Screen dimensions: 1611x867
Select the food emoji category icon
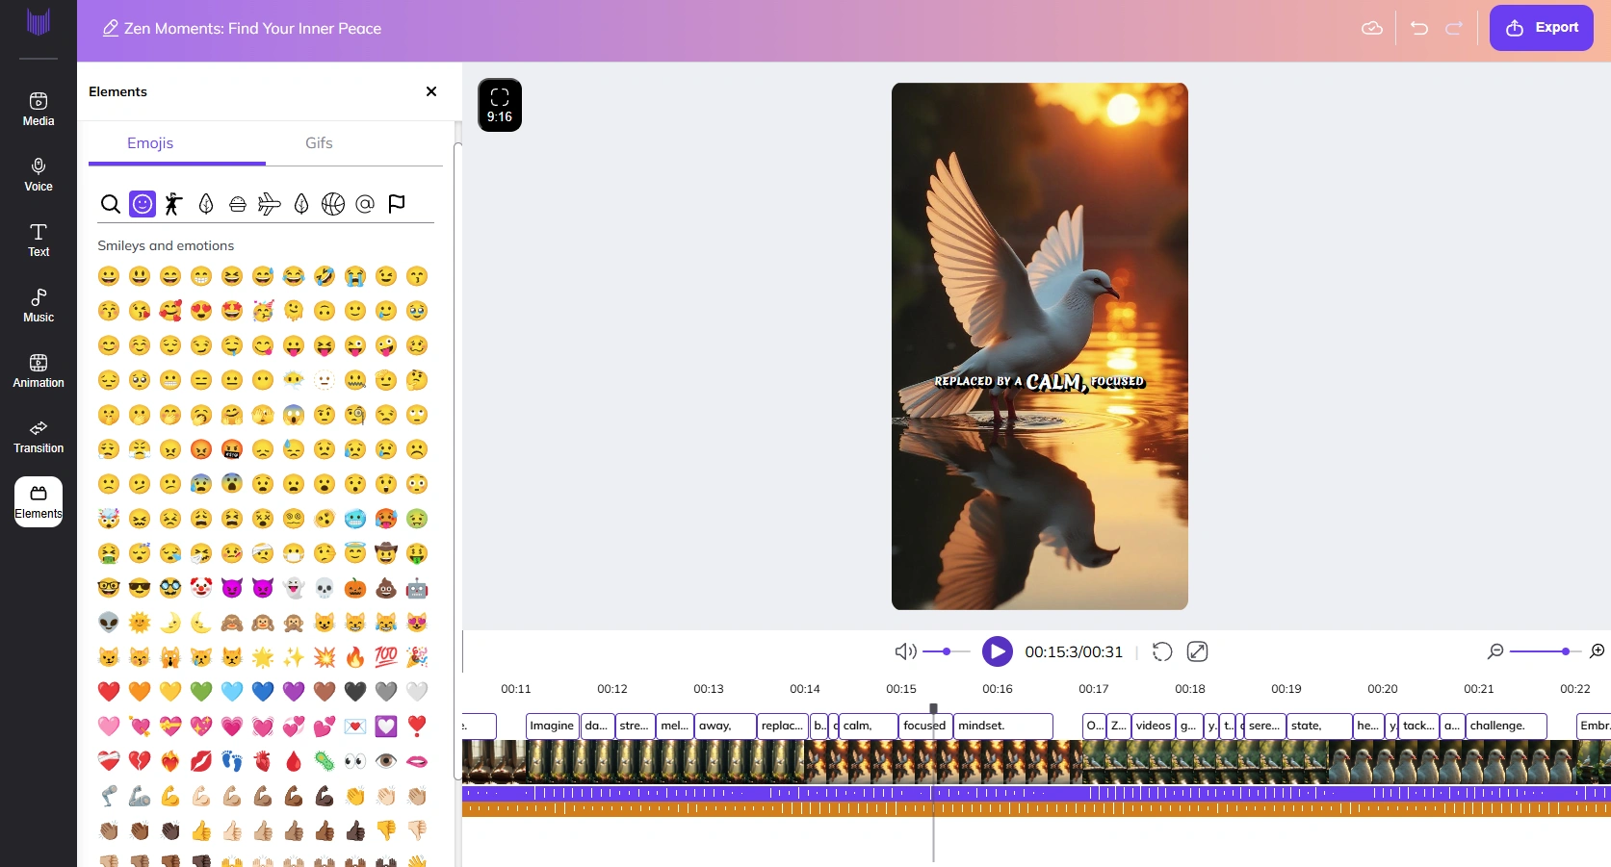point(238,204)
